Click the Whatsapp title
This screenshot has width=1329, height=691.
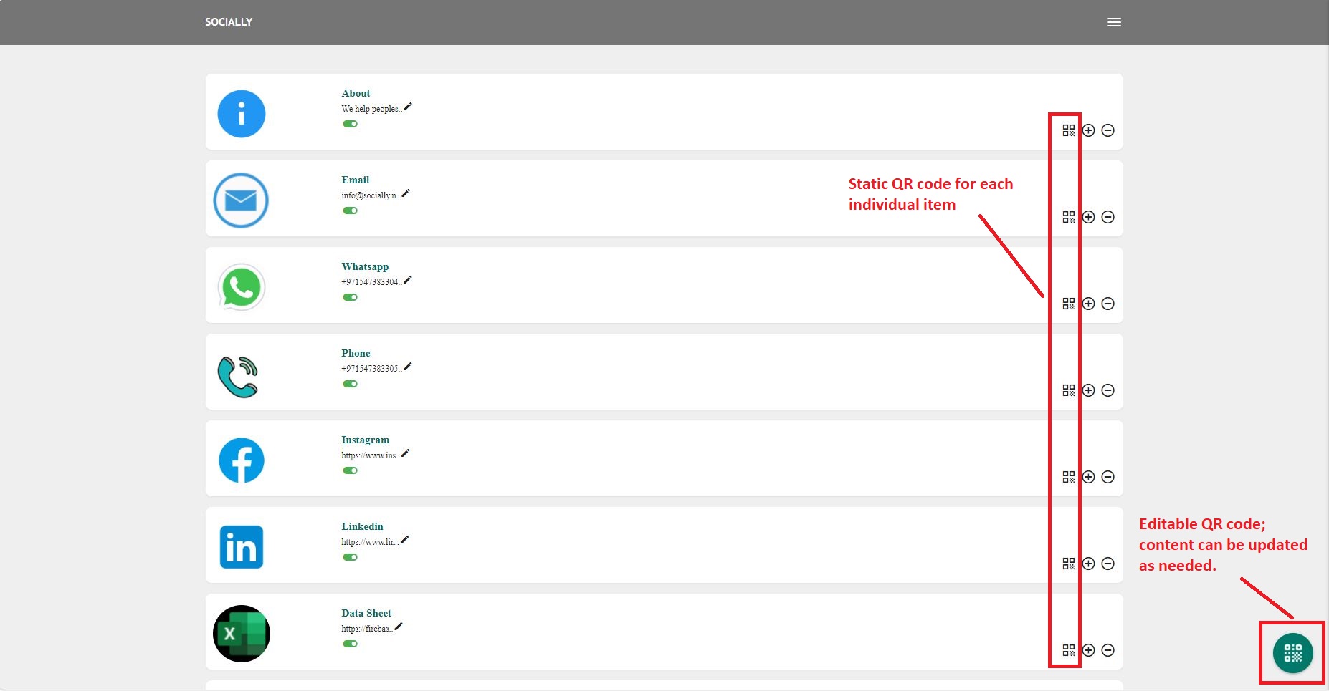point(365,266)
